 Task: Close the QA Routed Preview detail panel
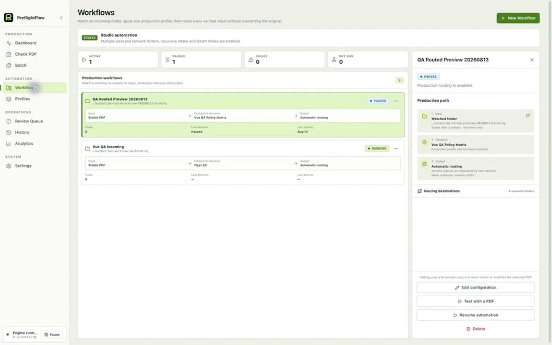(532, 60)
